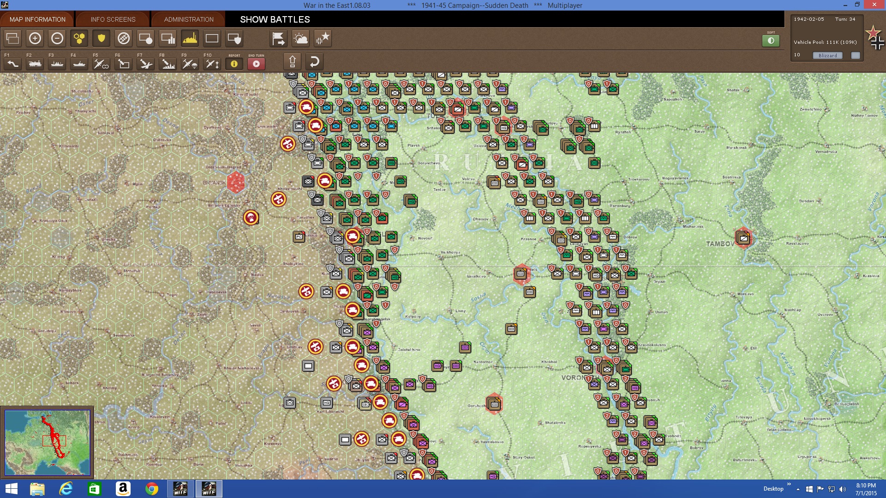
Task: Select F5 air recon plane icon
Action: (102, 64)
